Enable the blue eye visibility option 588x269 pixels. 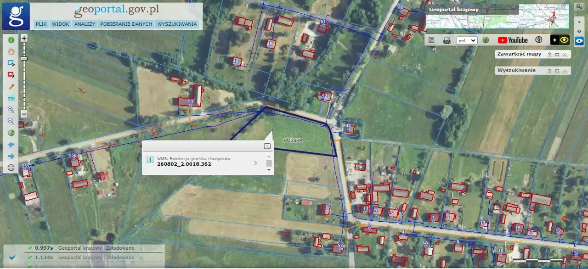tap(580, 40)
